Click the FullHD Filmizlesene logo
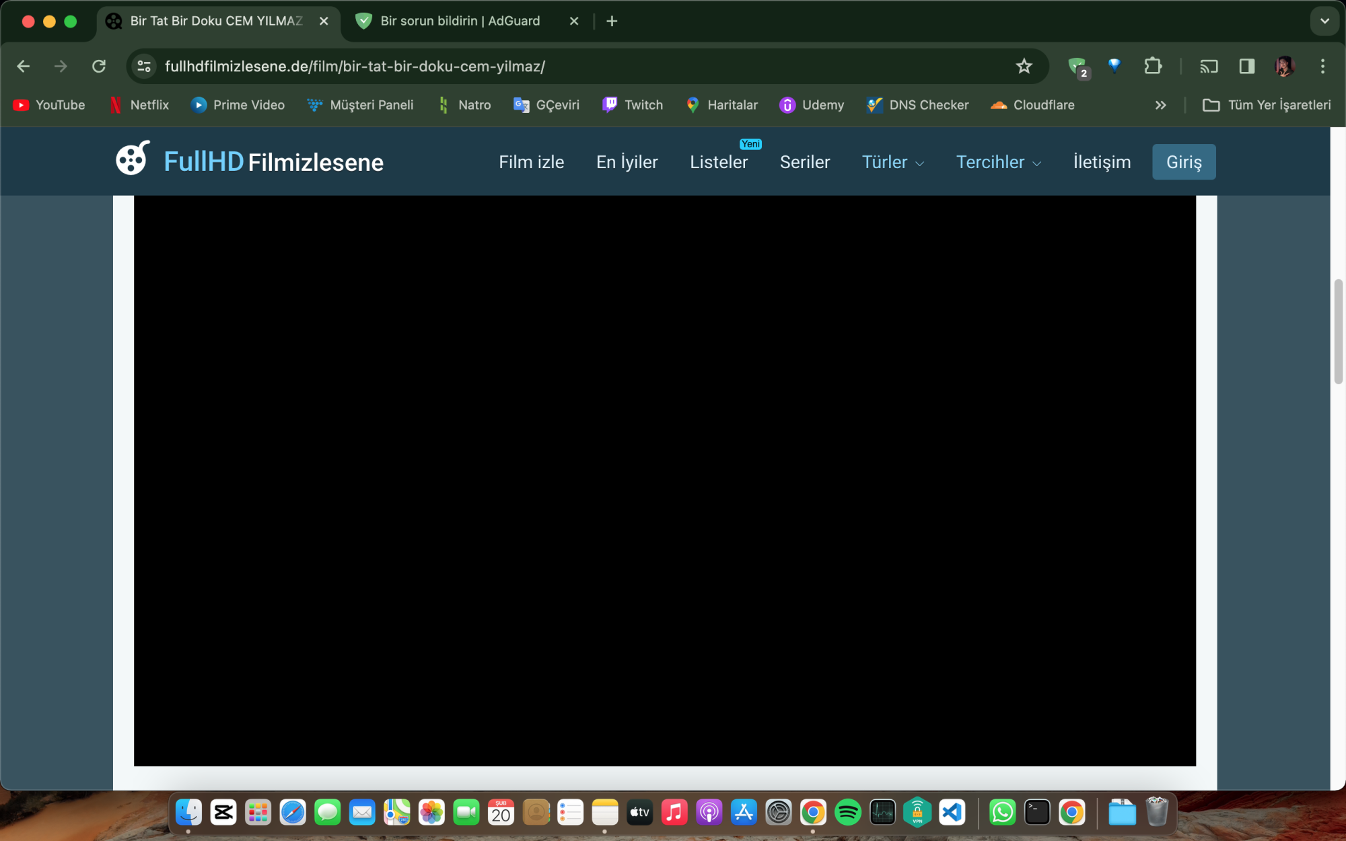 (250, 161)
